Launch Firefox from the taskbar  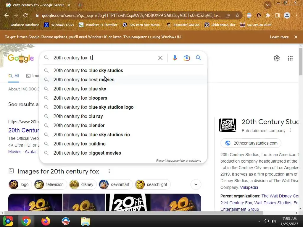click(x=46, y=221)
